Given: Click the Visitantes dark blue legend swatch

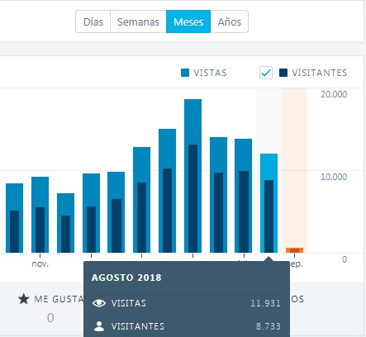Looking at the screenshot, I should 283,73.
